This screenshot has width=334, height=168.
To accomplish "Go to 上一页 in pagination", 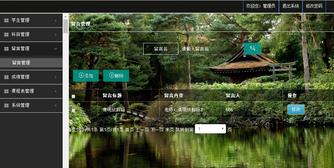I will [x=142, y=130].
